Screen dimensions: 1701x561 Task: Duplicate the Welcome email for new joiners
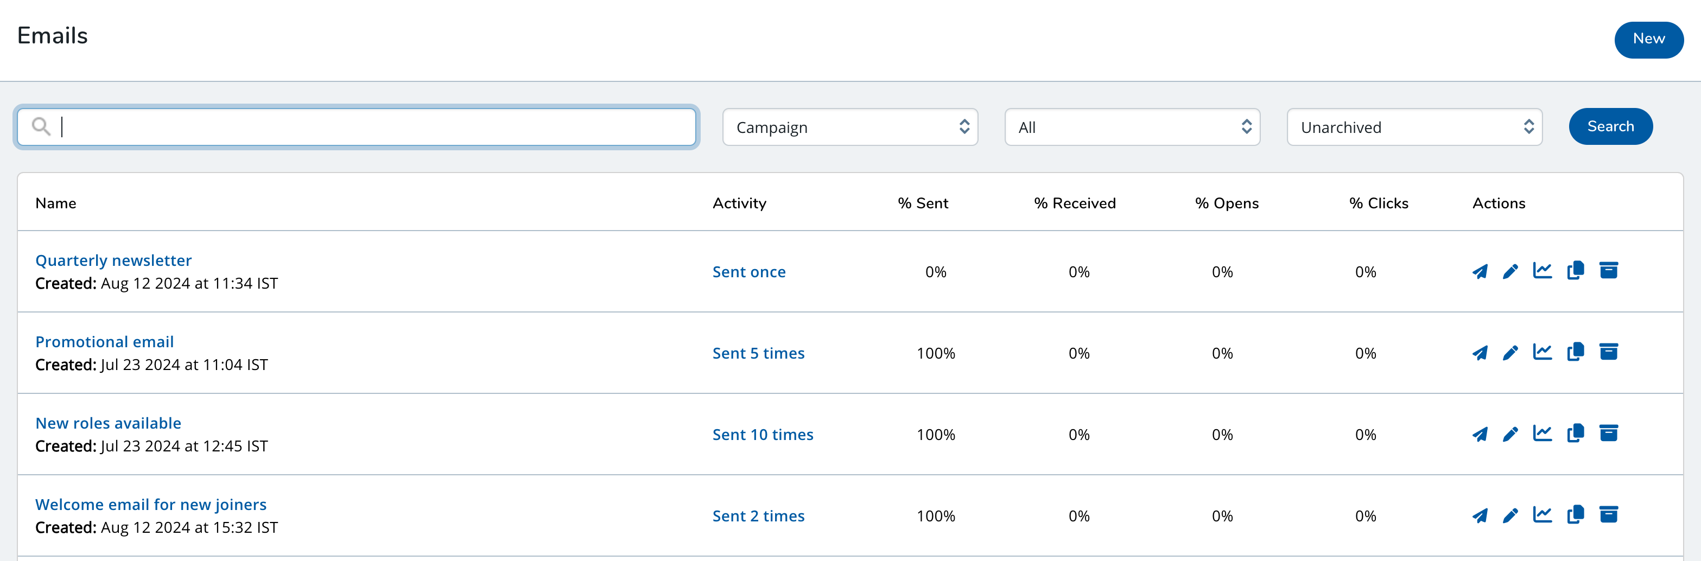(x=1576, y=515)
